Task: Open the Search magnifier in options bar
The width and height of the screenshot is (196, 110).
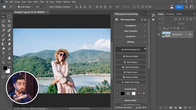Action: 187,7
